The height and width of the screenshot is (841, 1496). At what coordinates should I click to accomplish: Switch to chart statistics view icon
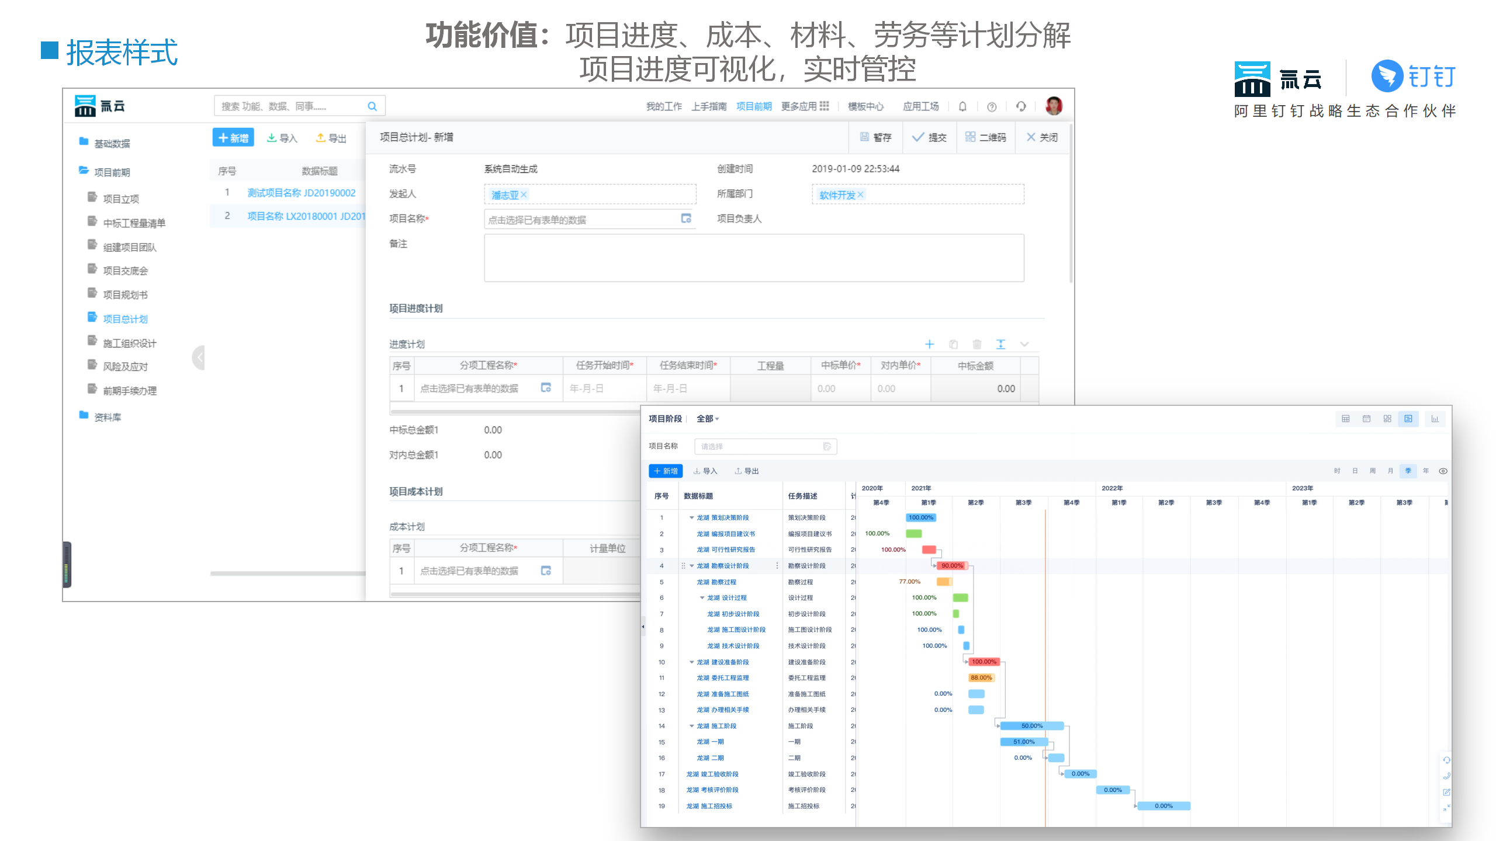click(x=1435, y=419)
